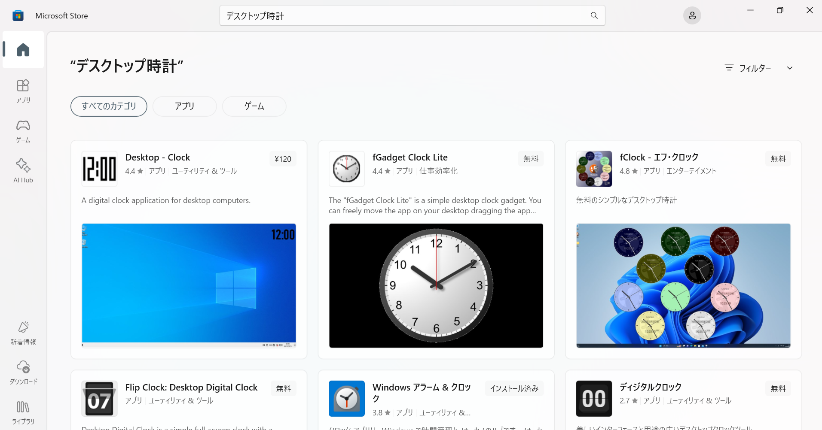The height and width of the screenshot is (430, 822).
Task: Open the ゲーム section in sidebar
Action: (x=23, y=131)
